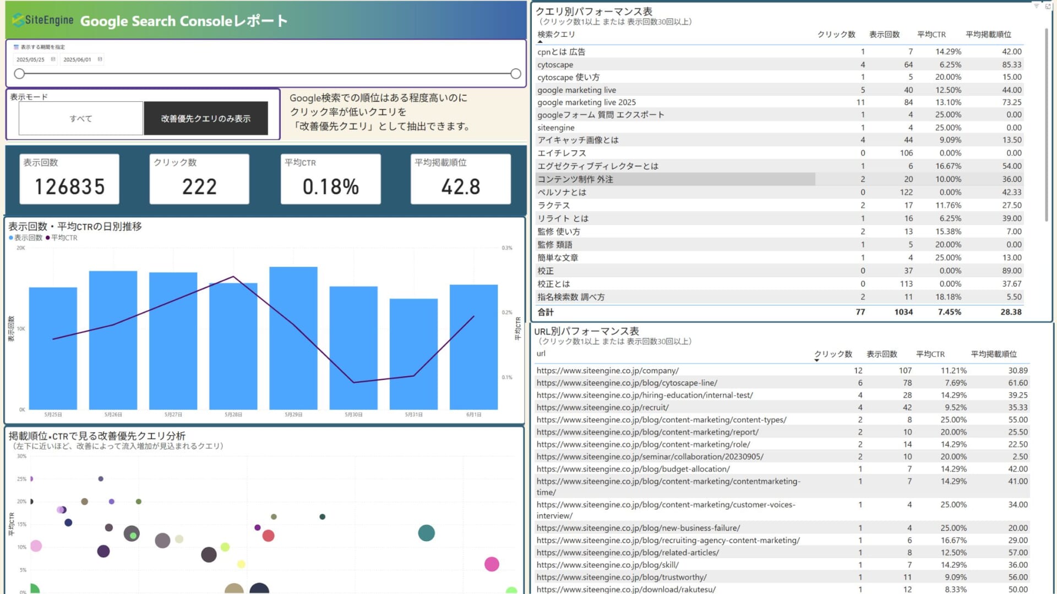1057x594 pixels.
Task: Select the 指名検索数 調べ方 query row
Action: click(x=780, y=297)
